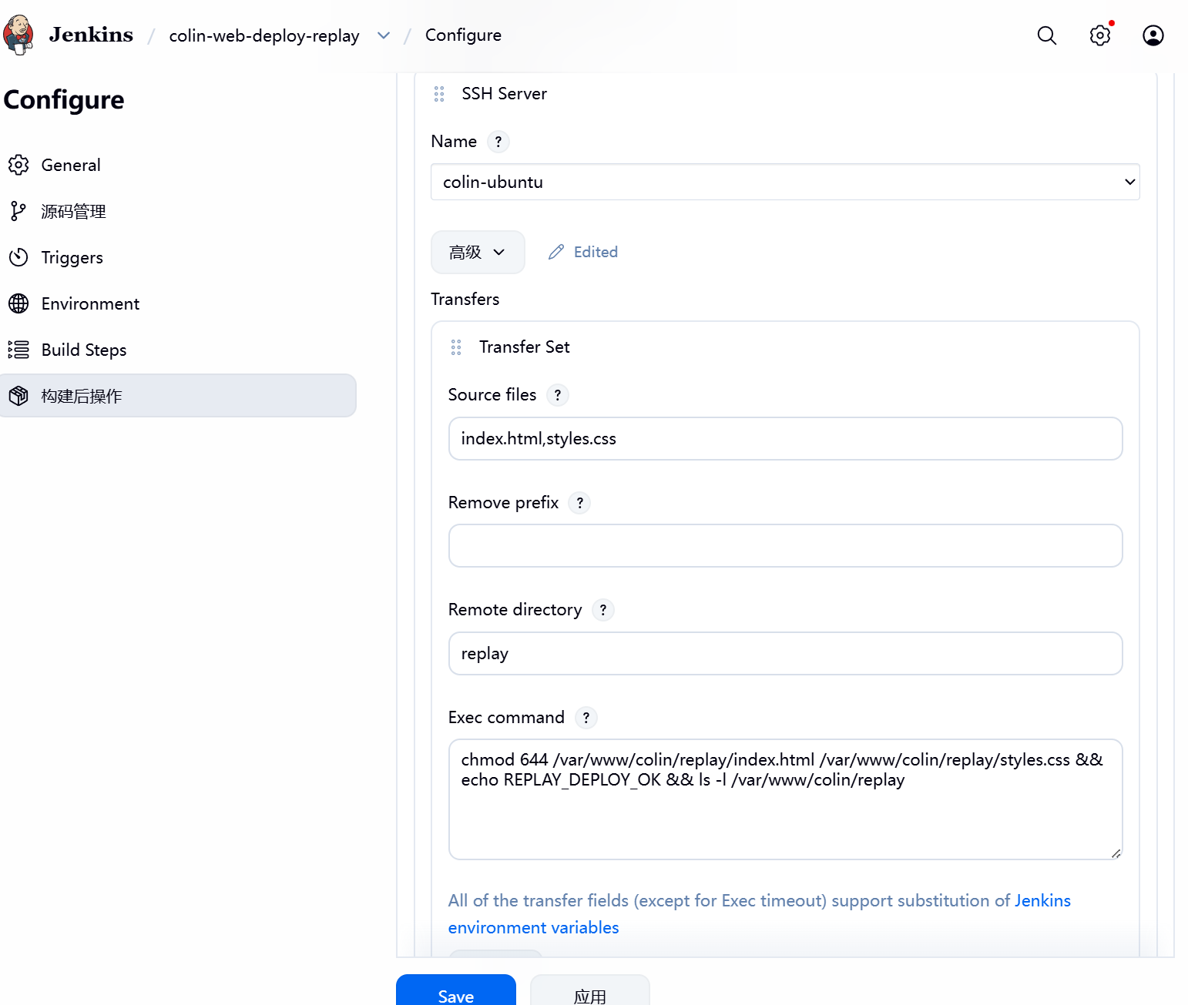Click the Jenkins butler logo
The image size is (1188, 1005).
coord(18,35)
